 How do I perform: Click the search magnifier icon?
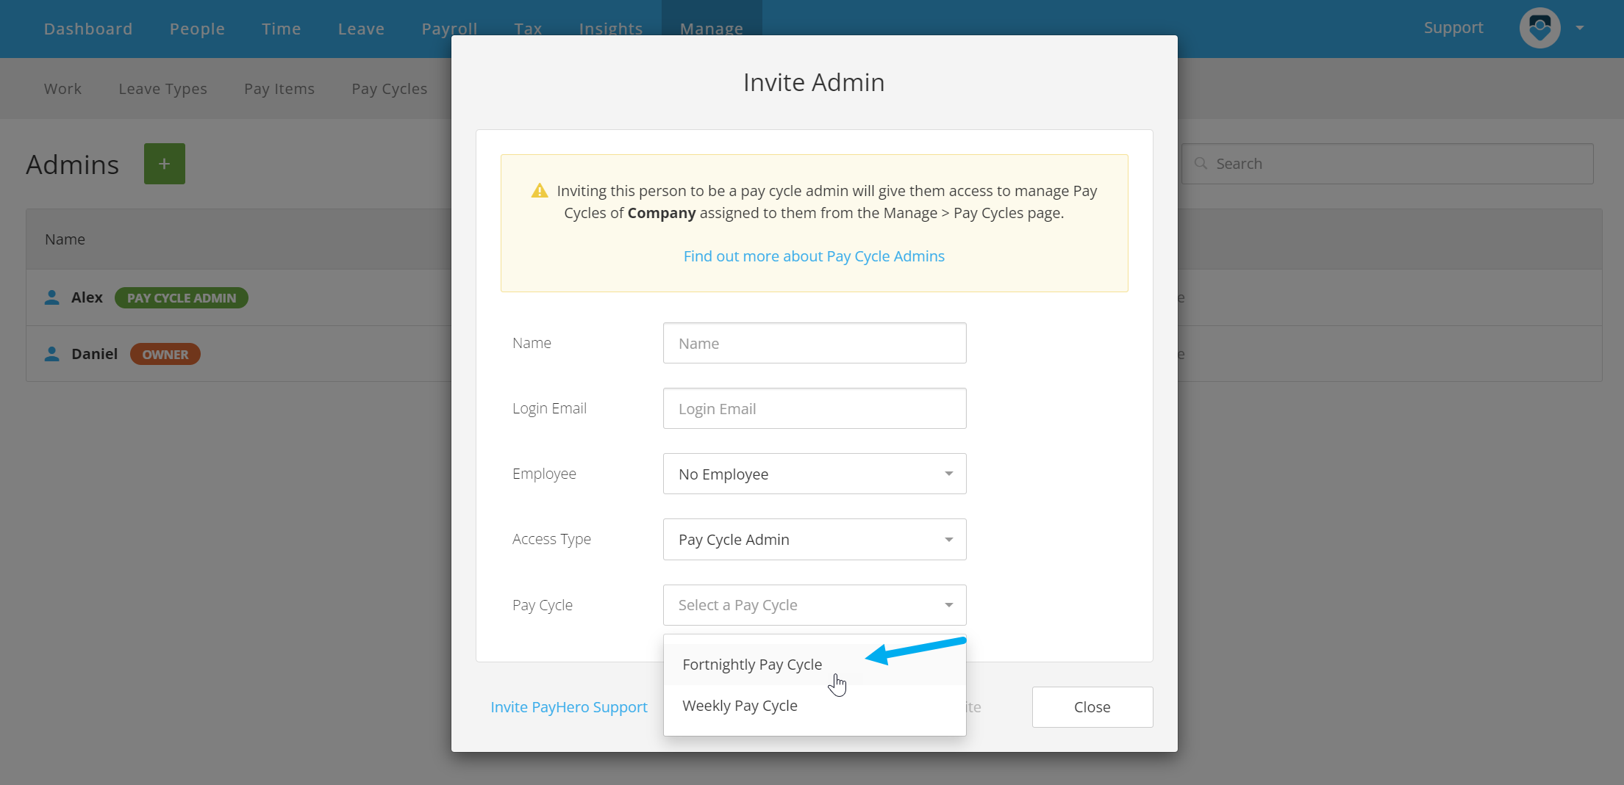coord(1201,163)
